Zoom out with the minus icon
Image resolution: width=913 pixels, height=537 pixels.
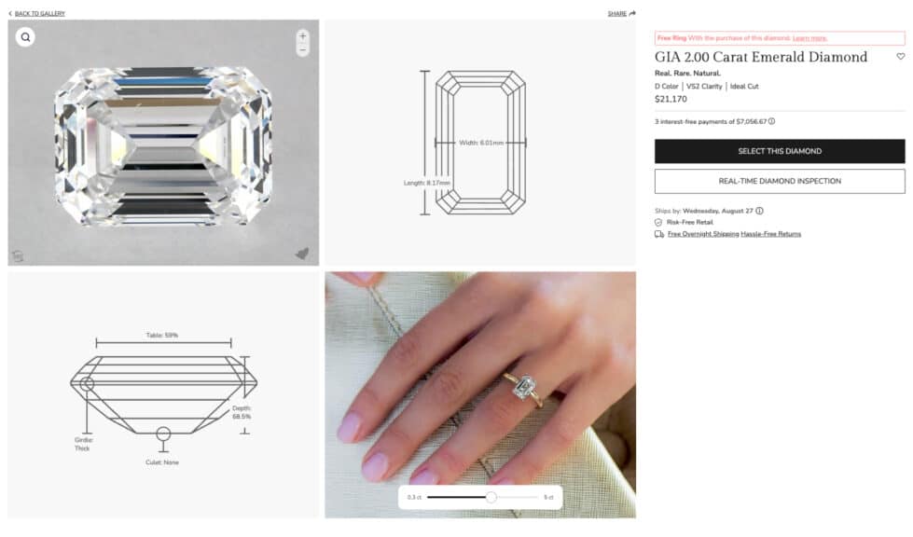pyautogui.click(x=302, y=50)
